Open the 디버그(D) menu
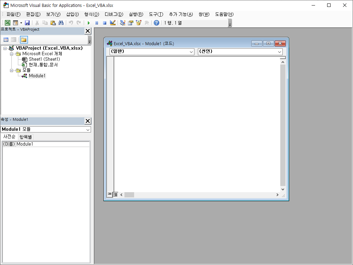The width and height of the screenshot is (353, 265). (x=114, y=14)
